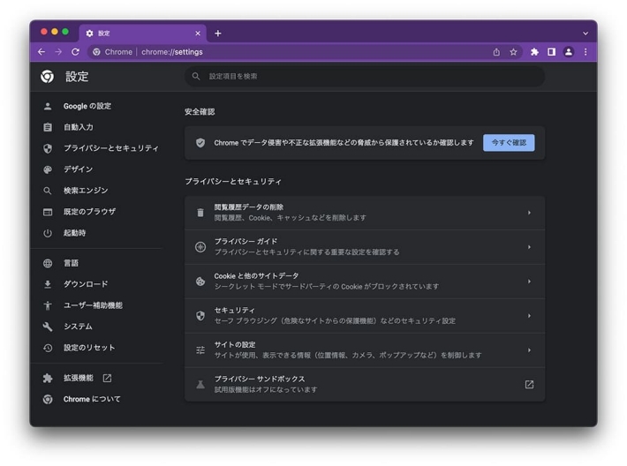
Task: Click the Chrome logo next to 設定 title
Action: tap(47, 76)
